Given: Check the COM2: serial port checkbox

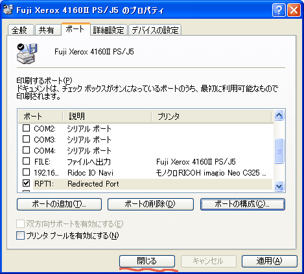Looking at the screenshot, I should pos(27,128).
